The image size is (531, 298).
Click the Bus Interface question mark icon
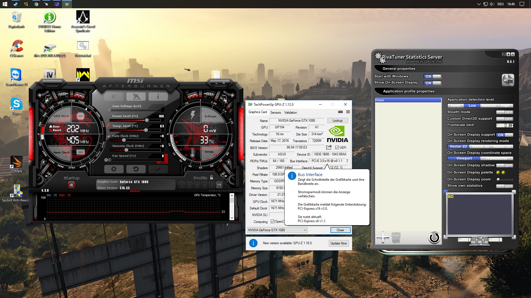click(347, 161)
